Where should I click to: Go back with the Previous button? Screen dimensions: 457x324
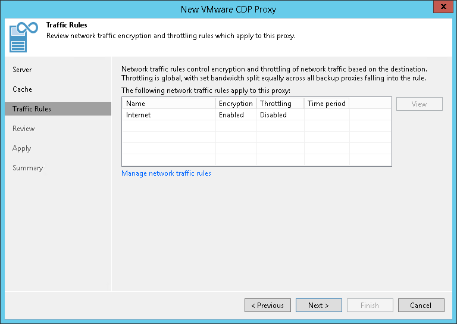[268, 306]
